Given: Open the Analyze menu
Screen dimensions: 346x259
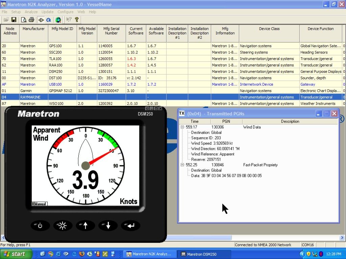Looking at the screenshot, I should [31, 12].
